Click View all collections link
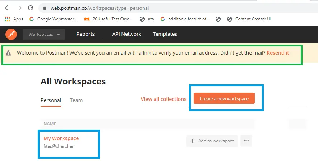 (163, 99)
